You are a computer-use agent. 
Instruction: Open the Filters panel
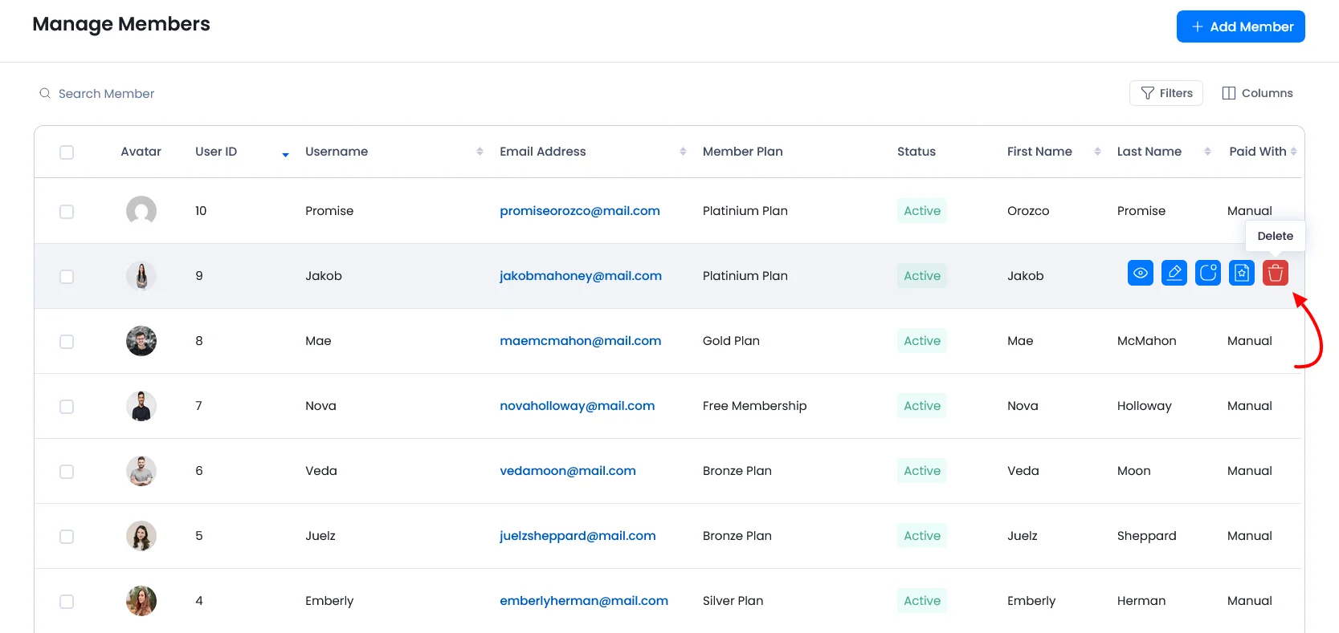click(1166, 93)
